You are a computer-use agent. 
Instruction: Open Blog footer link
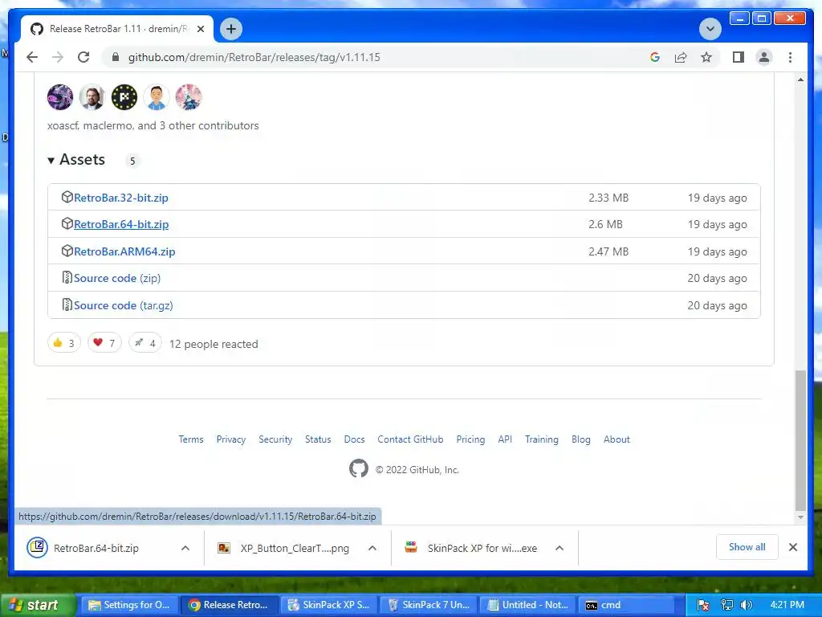pos(581,439)
